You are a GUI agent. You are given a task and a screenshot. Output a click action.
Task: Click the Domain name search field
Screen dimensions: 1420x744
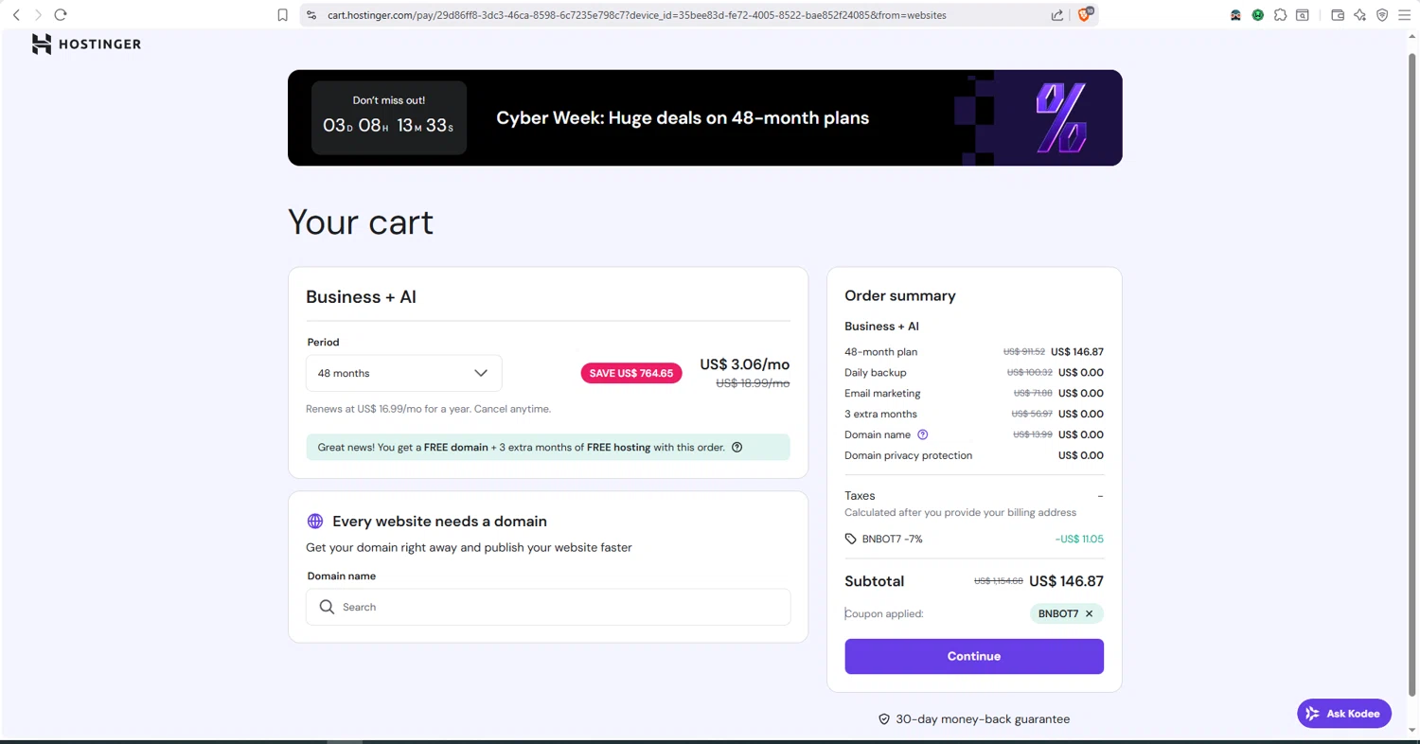point(548,607)
